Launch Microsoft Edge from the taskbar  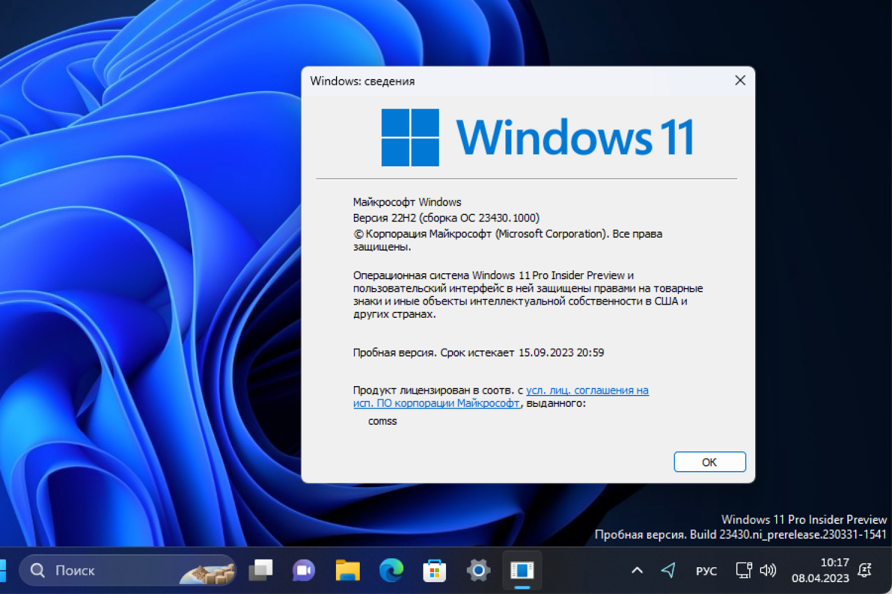(390, 570)
